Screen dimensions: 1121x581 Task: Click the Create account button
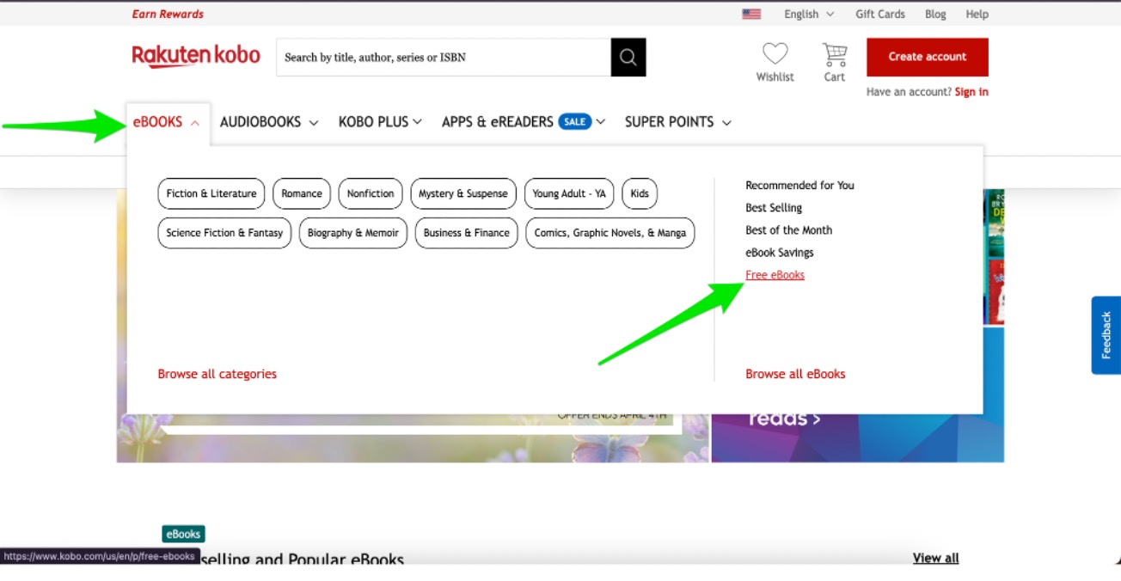(x=928, y=57)
